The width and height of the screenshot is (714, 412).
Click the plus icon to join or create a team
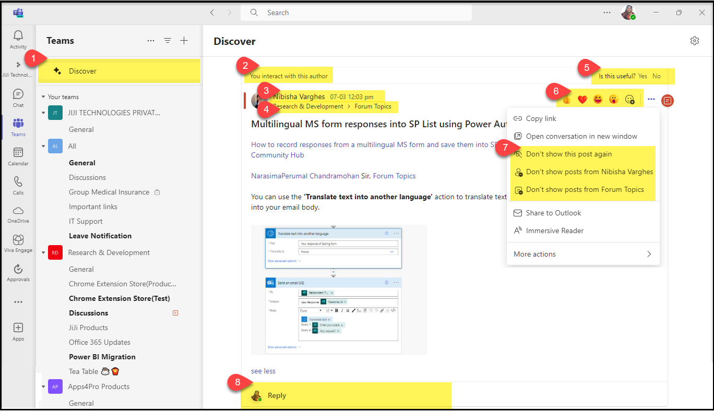coord(184,41)
